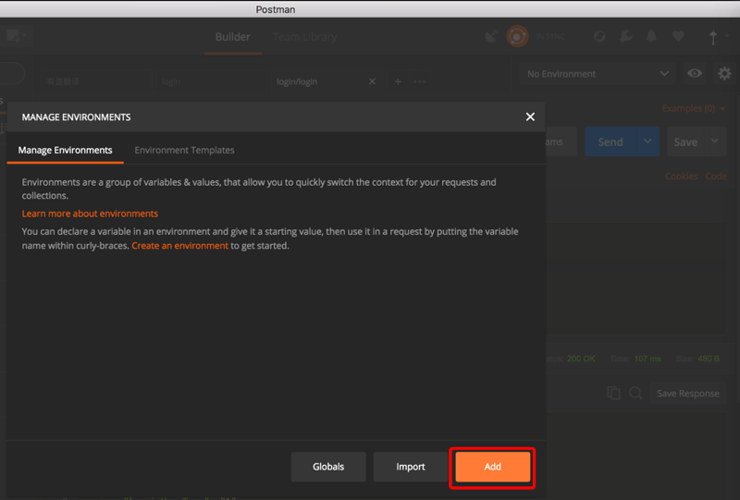Open the Import environment button

coord(410,467)
